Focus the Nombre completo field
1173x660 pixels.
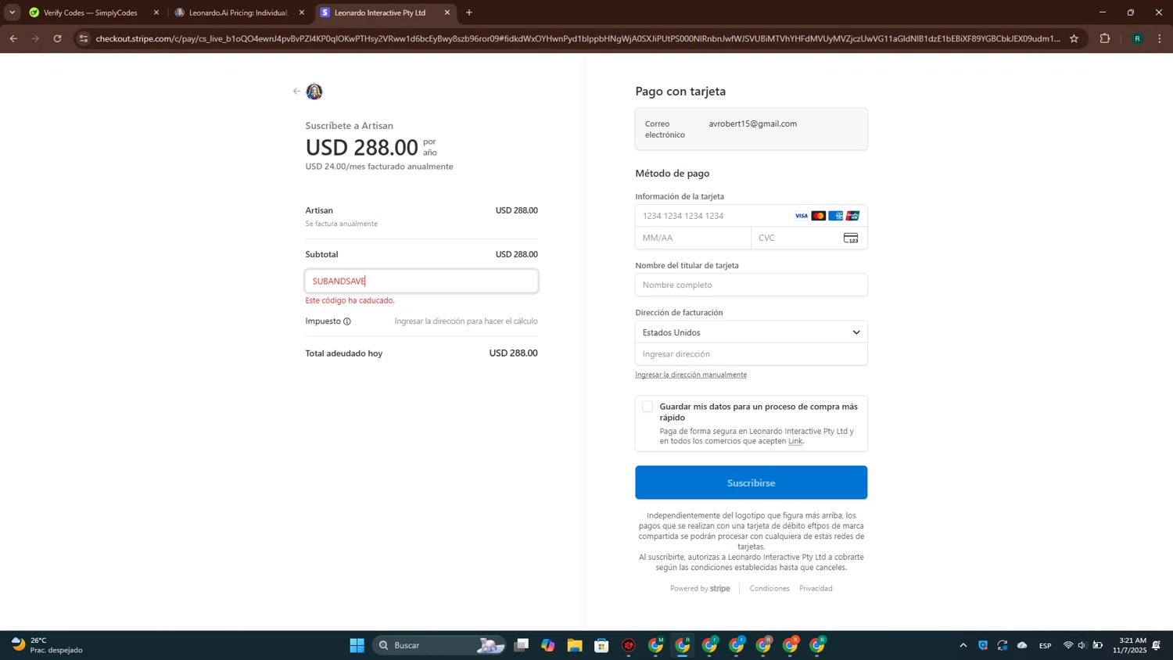point(752,285)
